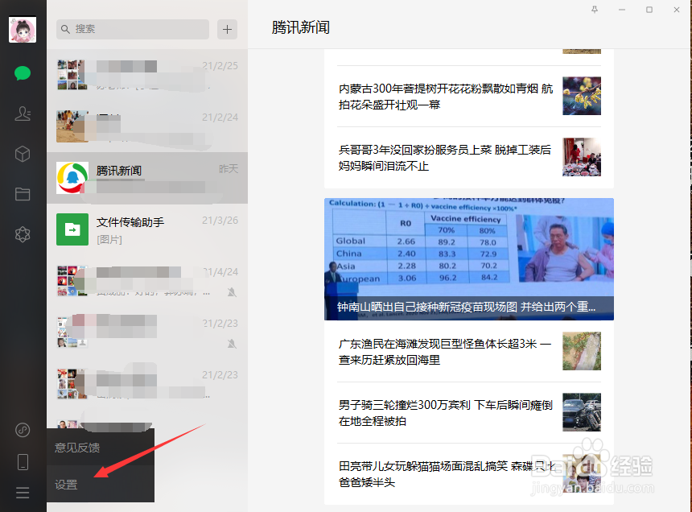The image size is (692, 512).
Task: Click the thumbnail of the 兵哥哥 article
Action: coord(582,157)
